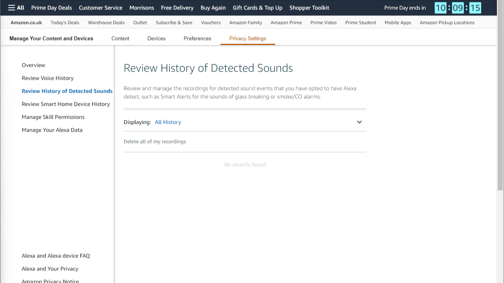Screen dimensions: 504x283
Task: Click the All History filter link
Action: (x=168, y=122)
